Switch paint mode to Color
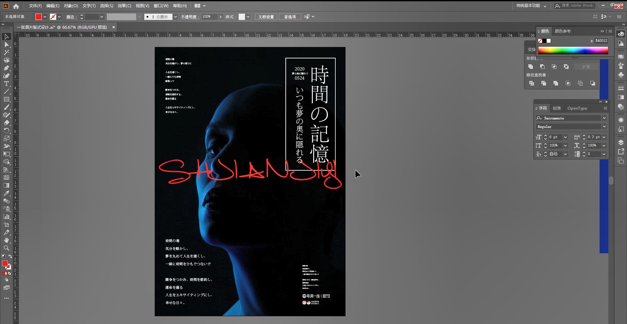This screenshot has height=324, width=627. [x=3, y=273]
